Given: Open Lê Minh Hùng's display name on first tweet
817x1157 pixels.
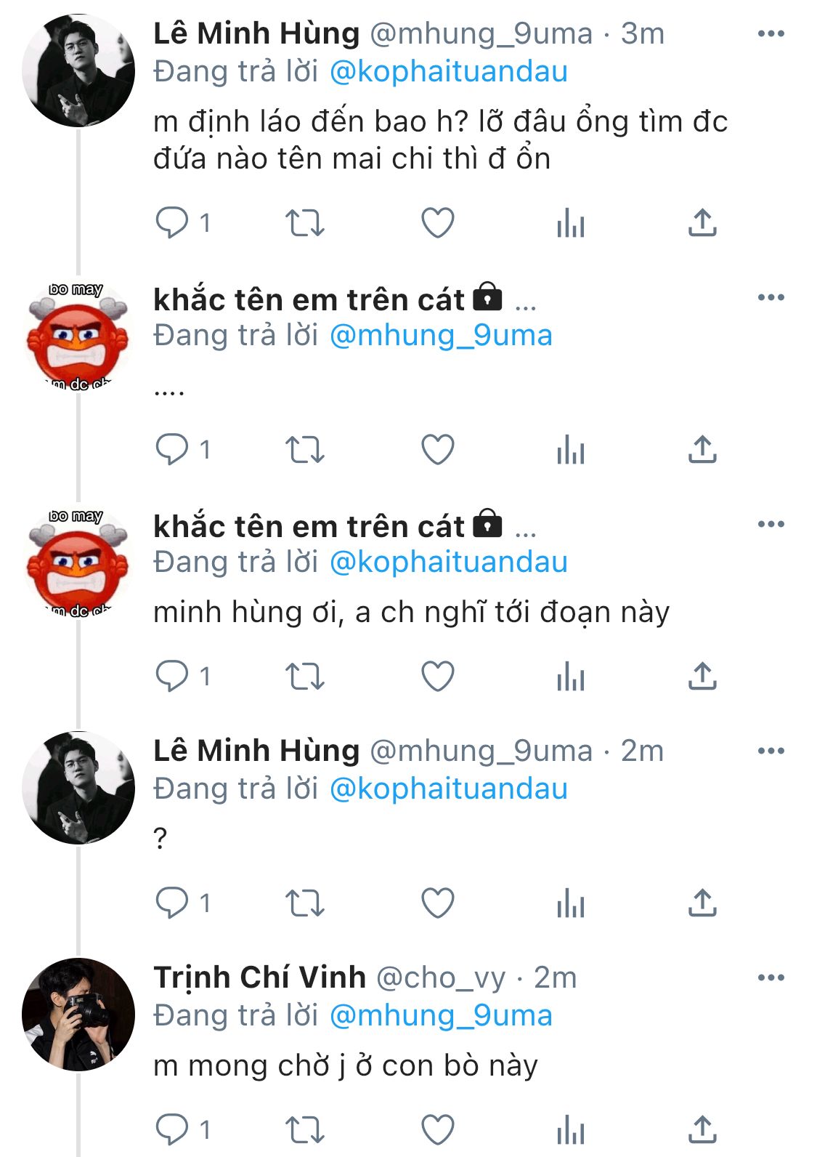Looking at the screenshot, I should point(256,33).
